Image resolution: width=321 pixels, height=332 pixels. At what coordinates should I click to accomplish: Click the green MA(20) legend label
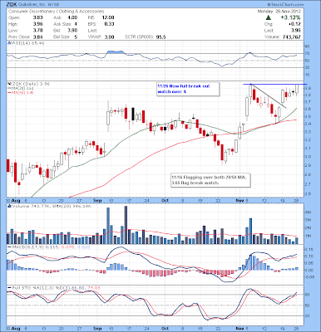pos(20,88)
